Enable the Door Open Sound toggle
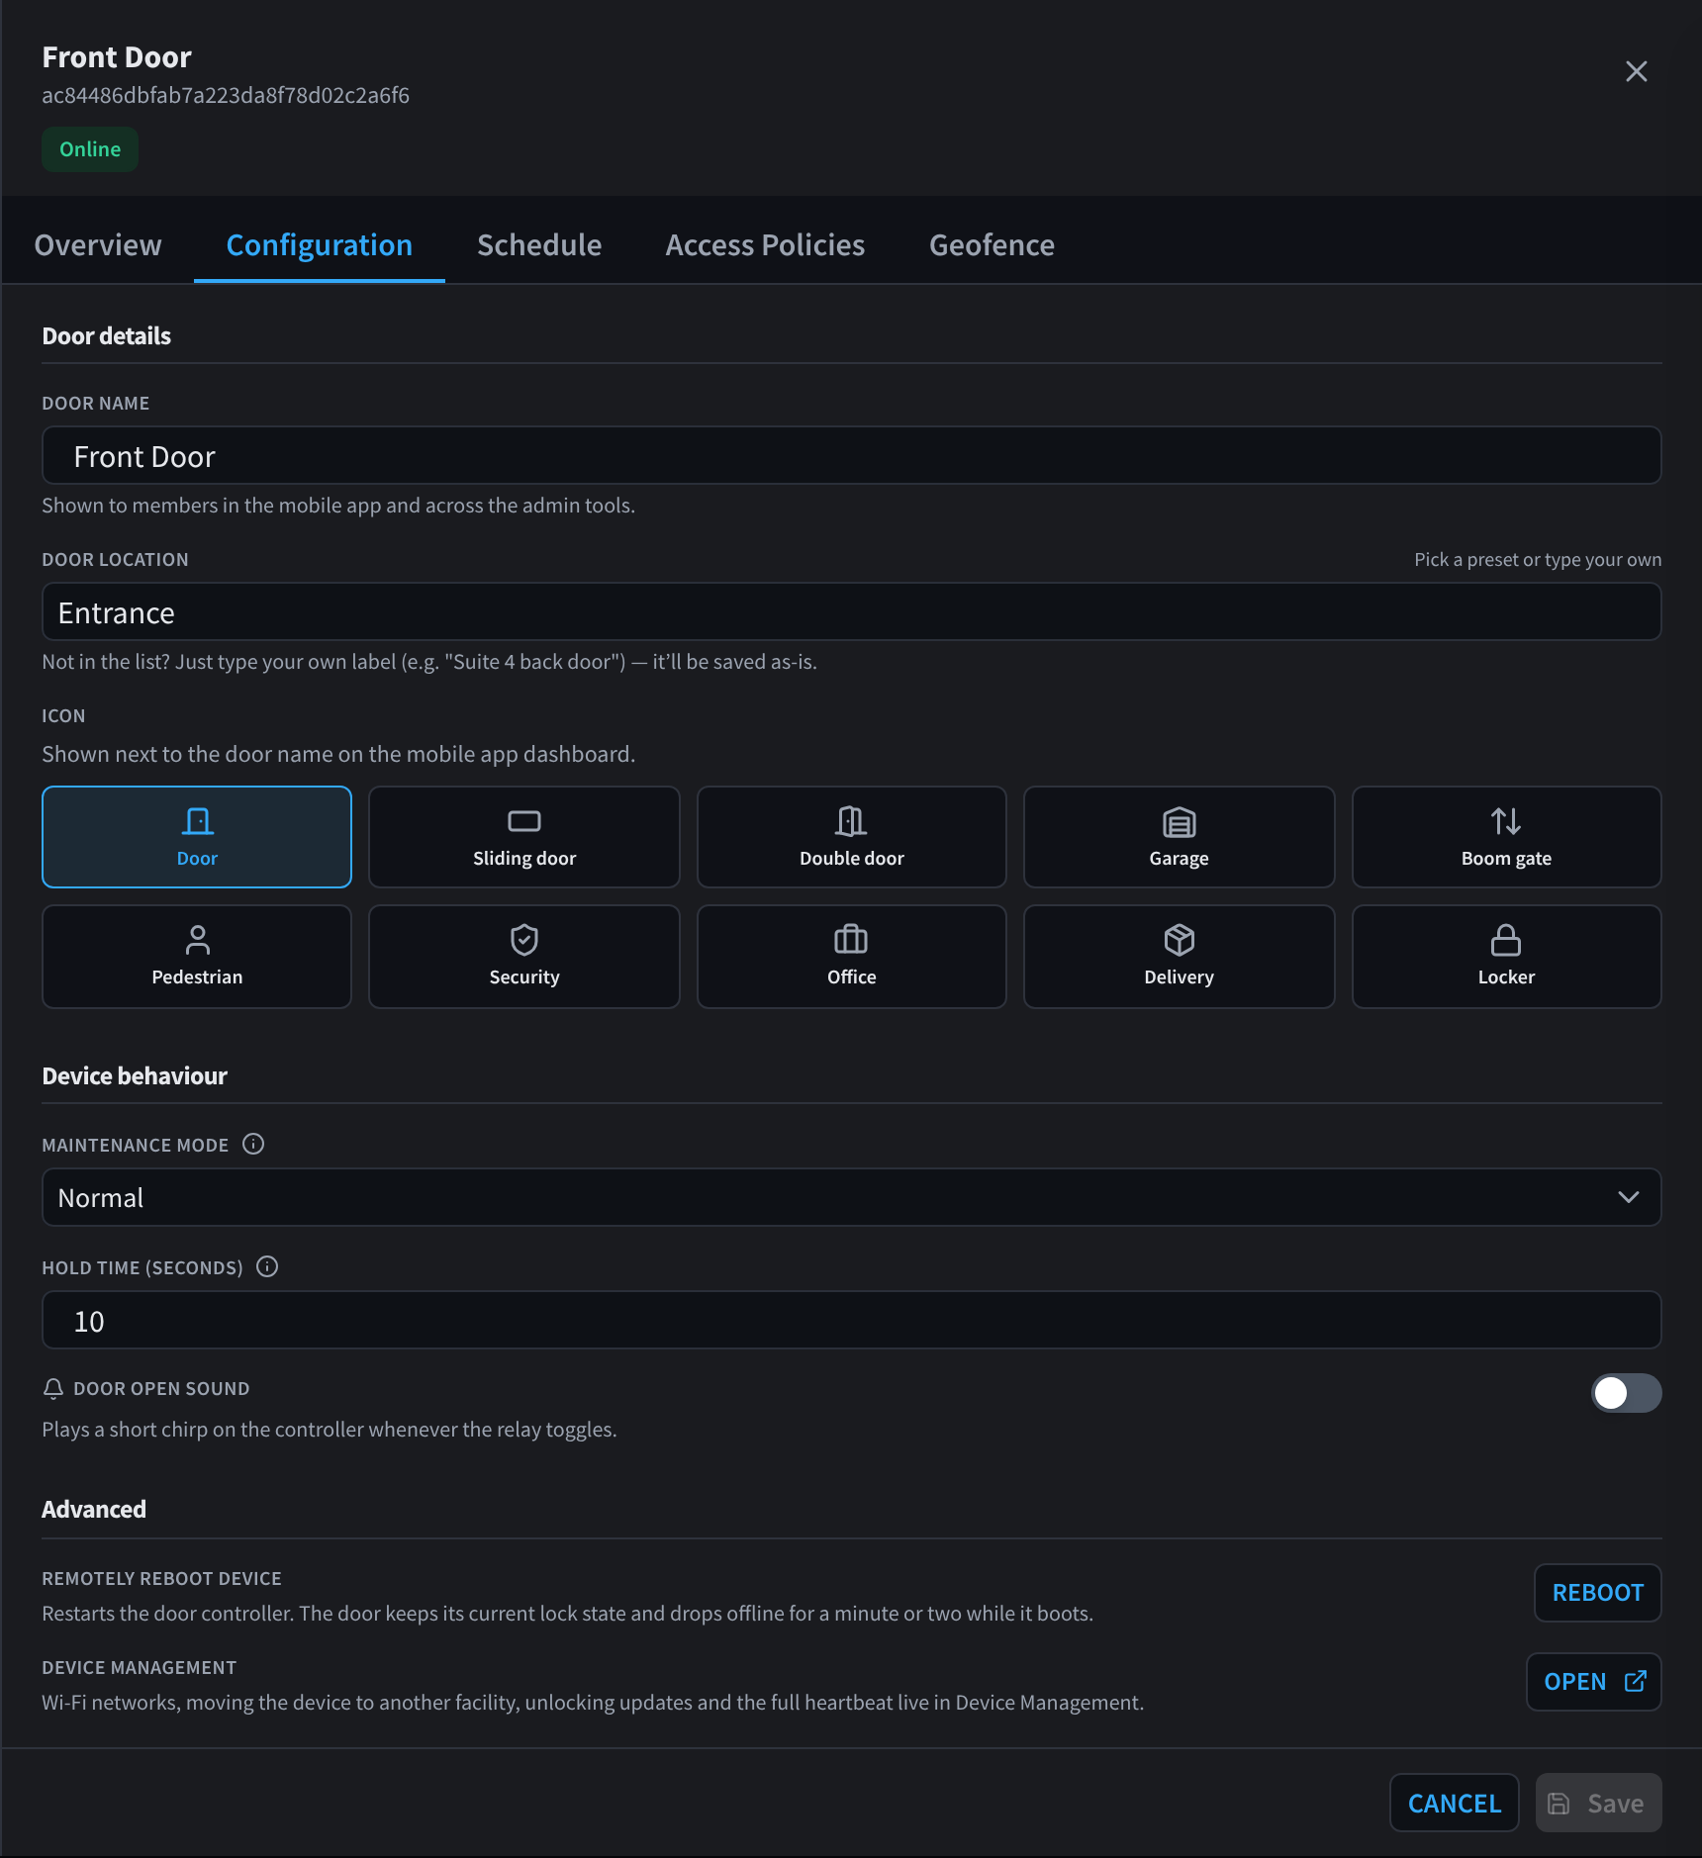Screen dimensions: 1702x1858 coord(1626,1393)
